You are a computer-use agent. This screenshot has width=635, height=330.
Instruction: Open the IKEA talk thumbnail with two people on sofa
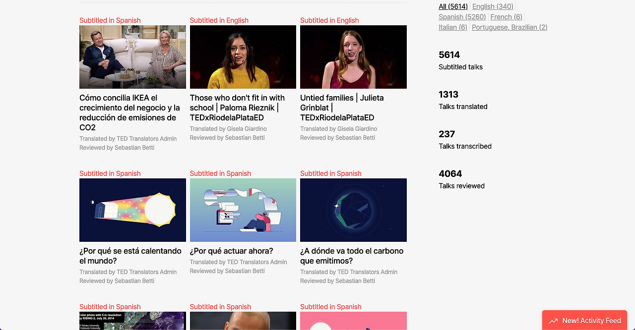(x=132, y=57)
